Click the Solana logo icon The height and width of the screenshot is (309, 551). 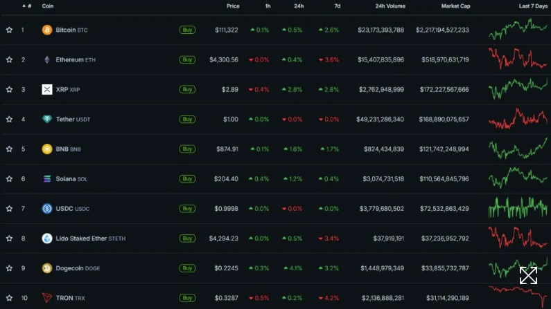47,178
